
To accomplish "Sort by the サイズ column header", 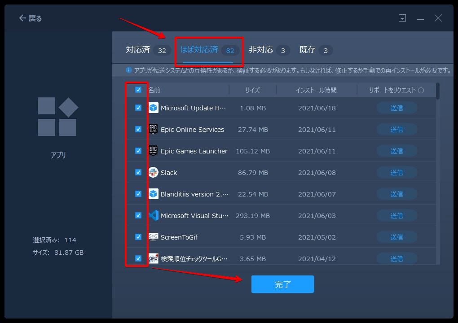I will click(x=252, y=90).
